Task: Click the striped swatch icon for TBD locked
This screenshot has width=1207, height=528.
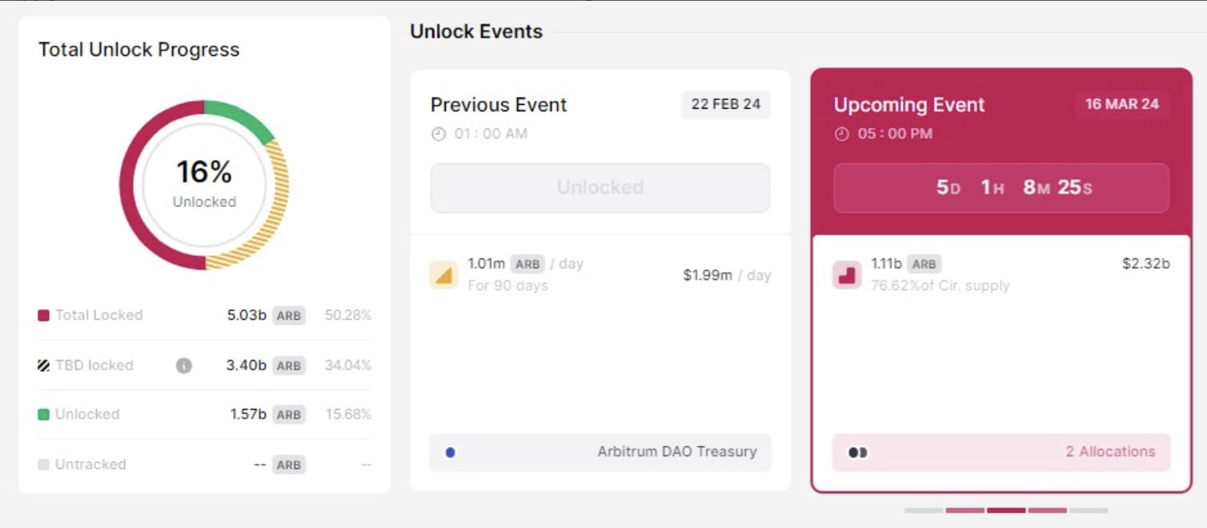Action: coord(45,365)
